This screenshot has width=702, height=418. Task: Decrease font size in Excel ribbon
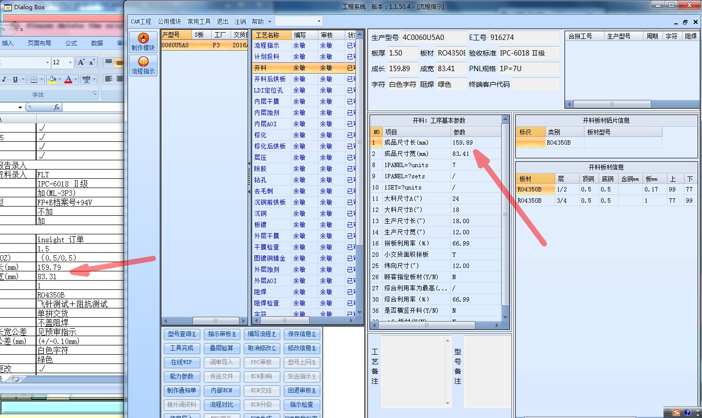[91, 62]
